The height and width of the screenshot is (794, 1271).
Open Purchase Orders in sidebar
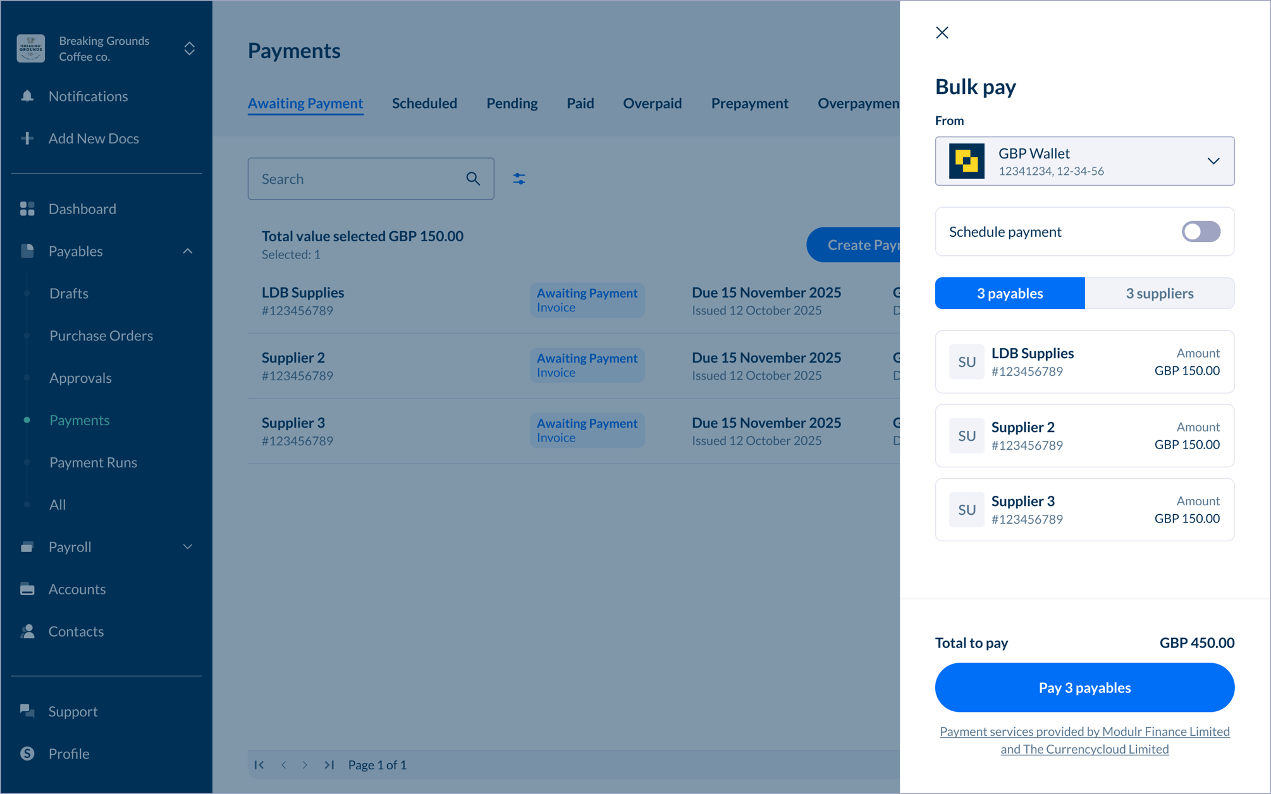point(101,335)
